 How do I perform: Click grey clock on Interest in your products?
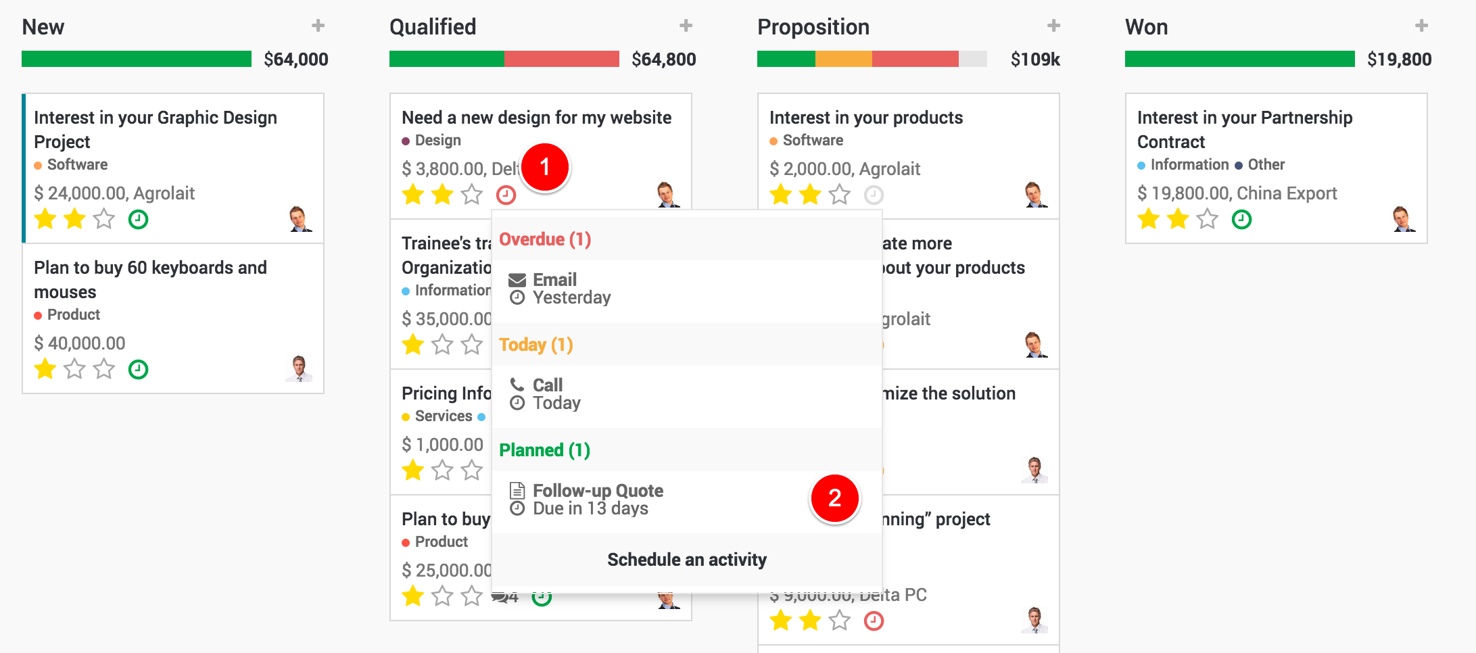(874, 195)
